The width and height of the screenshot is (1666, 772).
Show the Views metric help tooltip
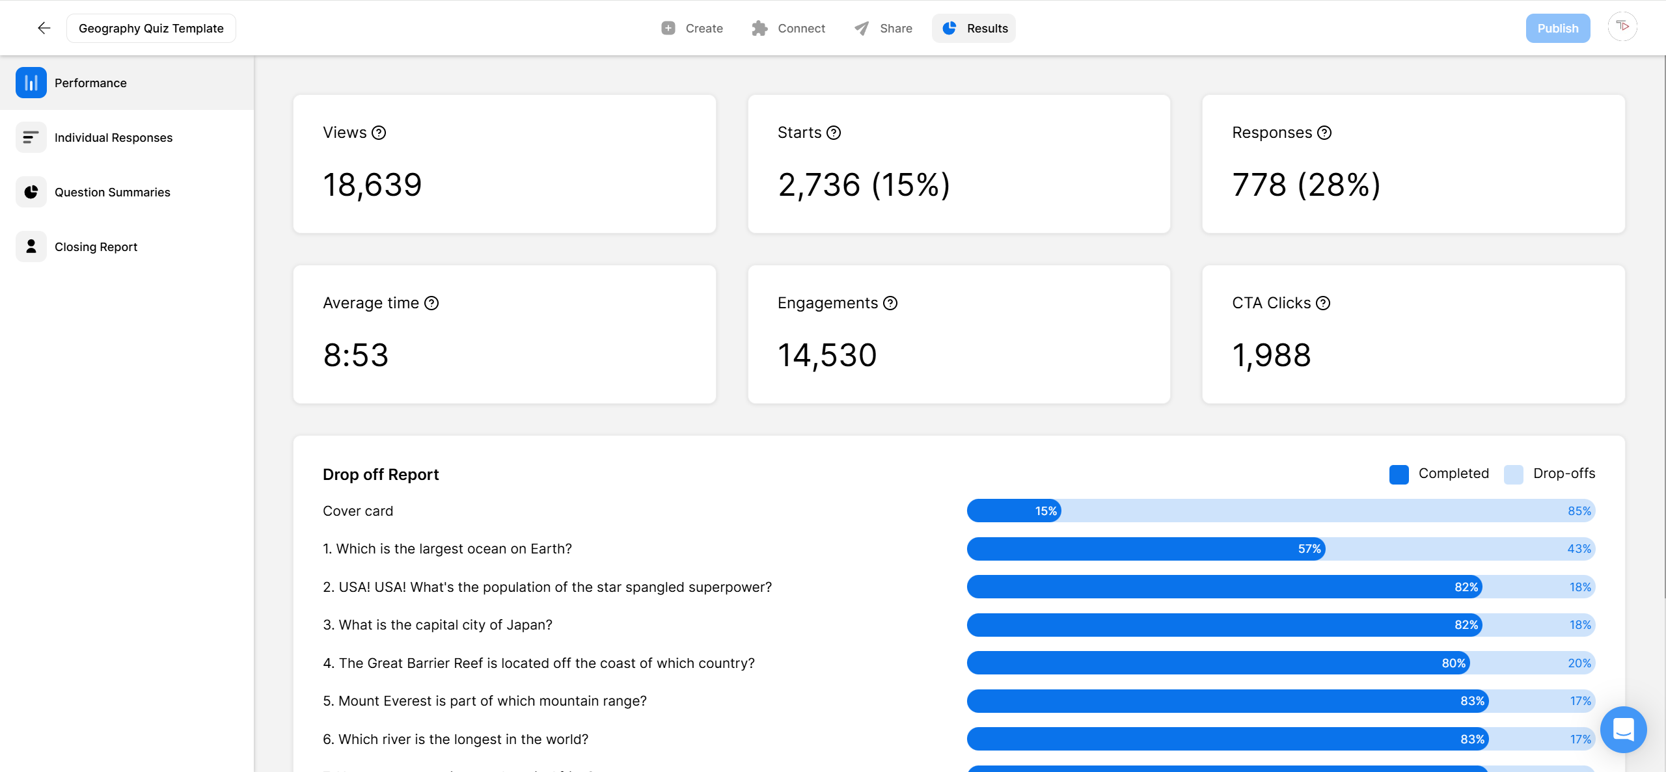(378, 132)
